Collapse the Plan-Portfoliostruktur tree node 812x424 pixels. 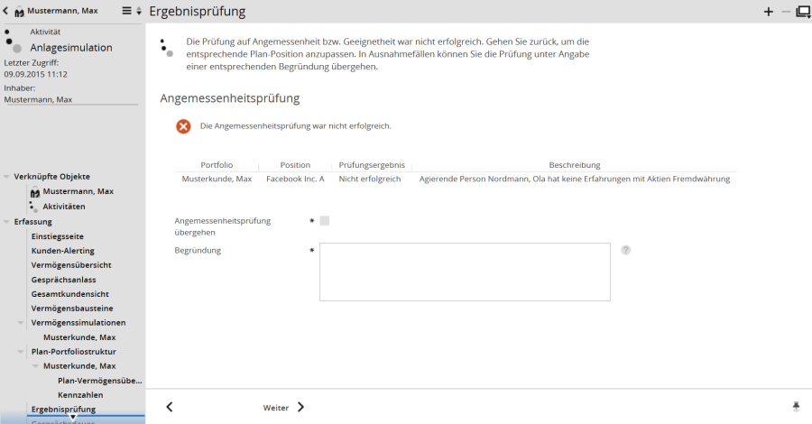pos(21,351)
